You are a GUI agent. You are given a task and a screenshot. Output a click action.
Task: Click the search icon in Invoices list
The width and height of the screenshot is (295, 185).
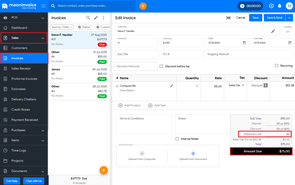(88, 18)
